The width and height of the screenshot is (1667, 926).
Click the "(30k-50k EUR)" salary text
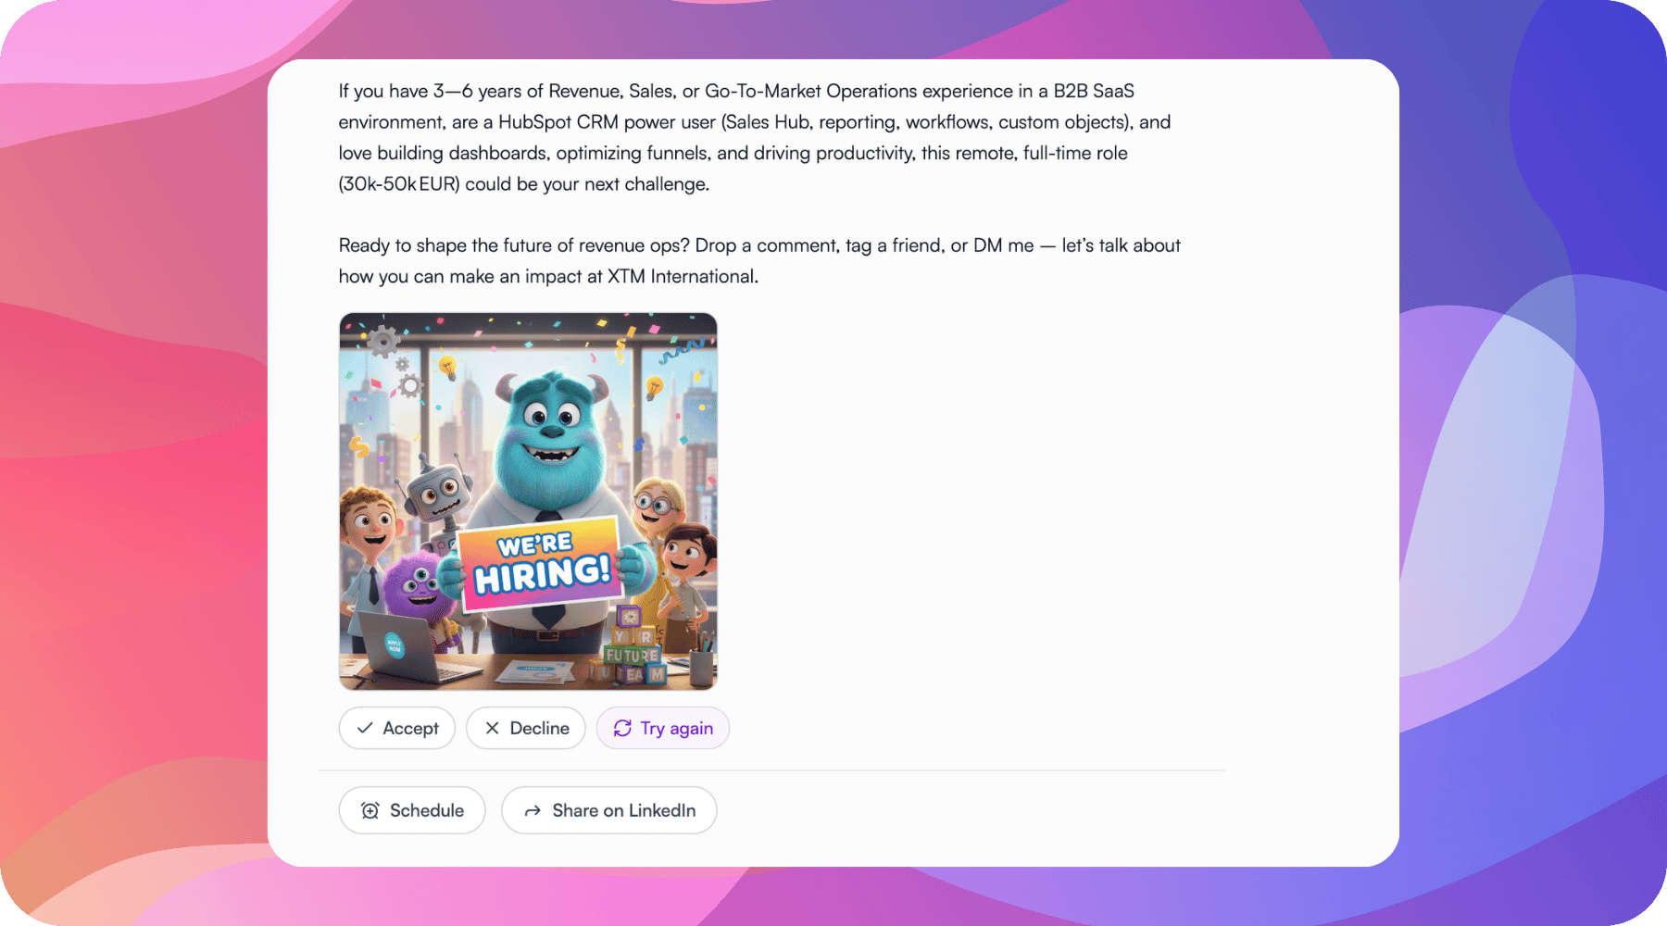pos(399,183)
